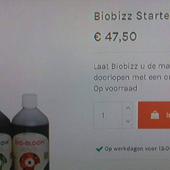Click the Op werkdagen voor 13:00 text

pos(137,149)
